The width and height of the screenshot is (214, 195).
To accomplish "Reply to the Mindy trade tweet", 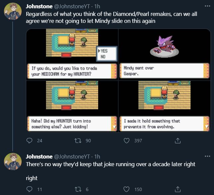I will [29, 141].
